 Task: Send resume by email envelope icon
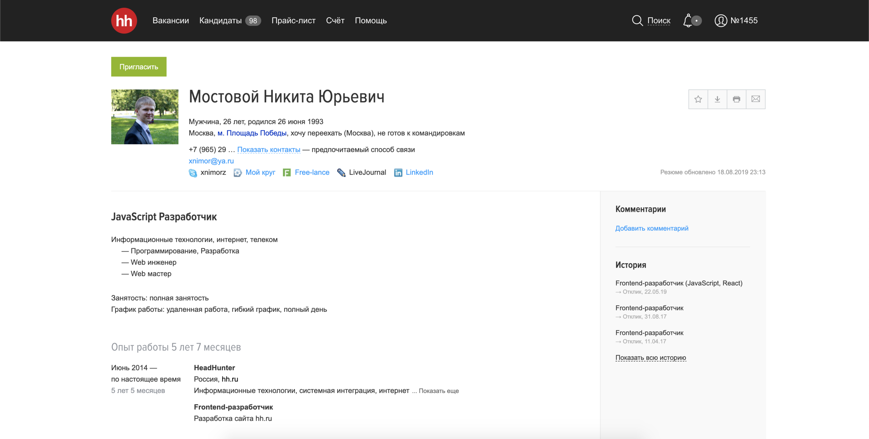pyautogui.click(x=755, y=99)
